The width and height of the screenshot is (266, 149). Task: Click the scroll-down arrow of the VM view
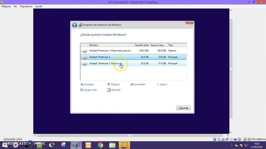231,132
